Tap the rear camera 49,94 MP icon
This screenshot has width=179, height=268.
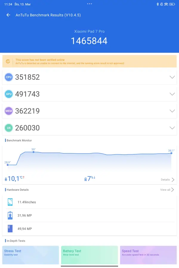(10, 229)
